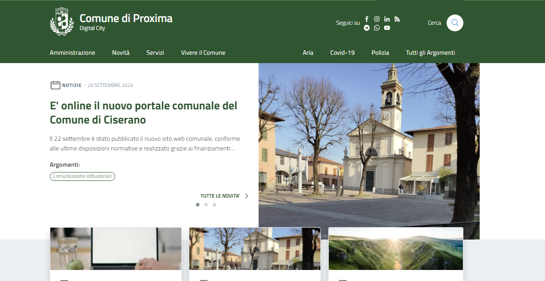Open Tutti gli Argomenti link
Viewport: 545px width, 281px height.
point(430,52)
